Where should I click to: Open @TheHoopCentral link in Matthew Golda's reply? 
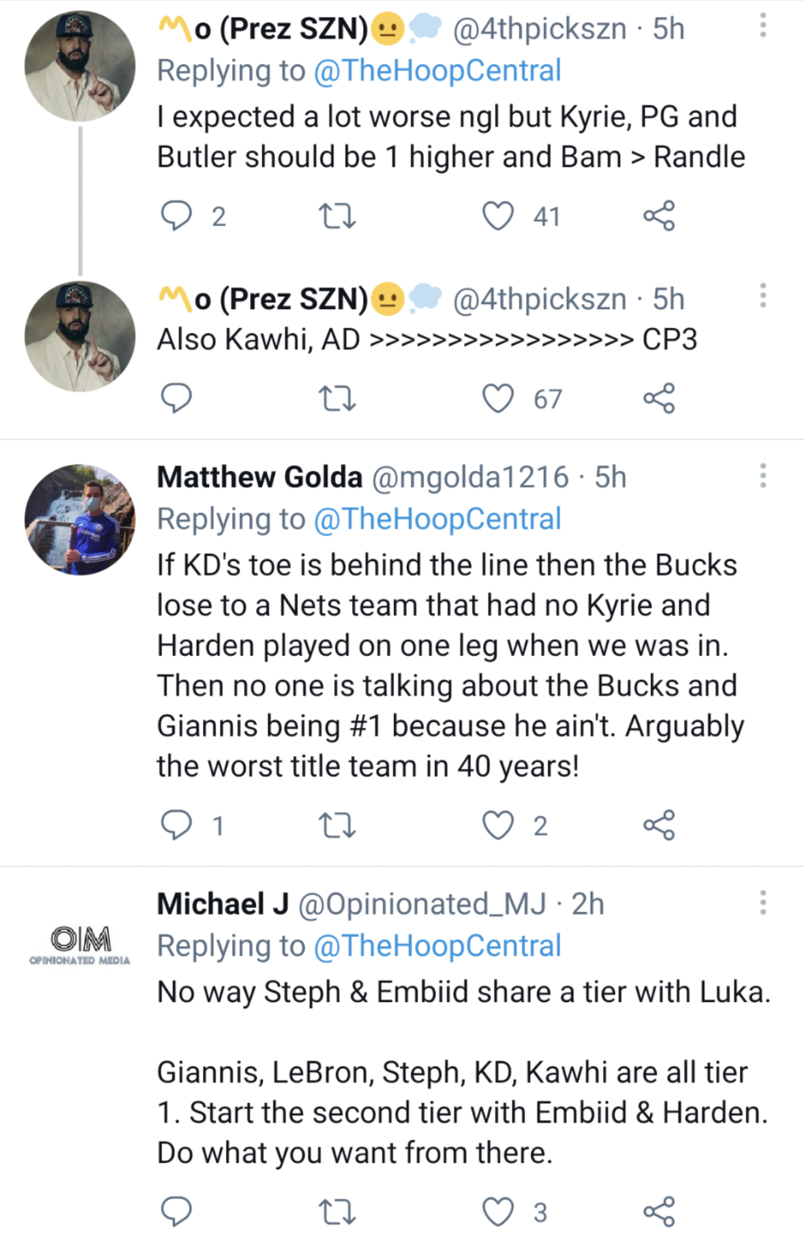coord(437,519)
